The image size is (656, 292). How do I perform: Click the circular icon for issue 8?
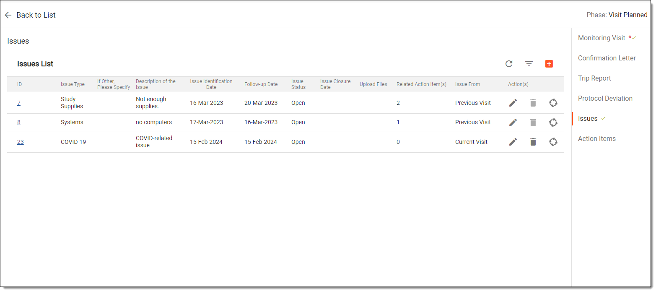553,123
